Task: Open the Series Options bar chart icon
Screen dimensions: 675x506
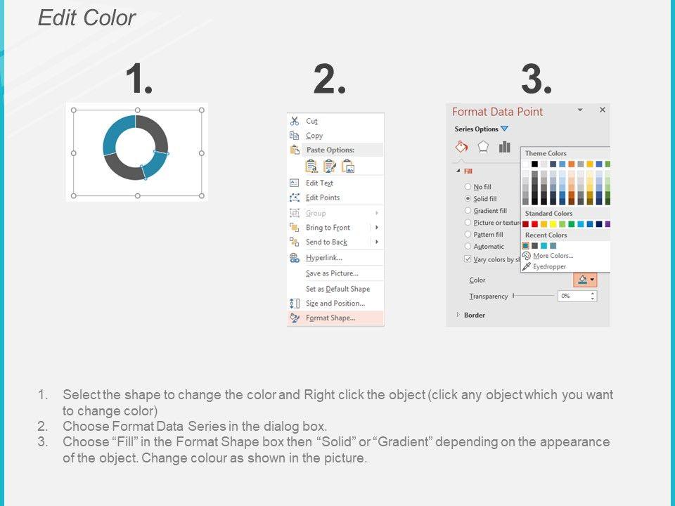Action: point(504,147)
